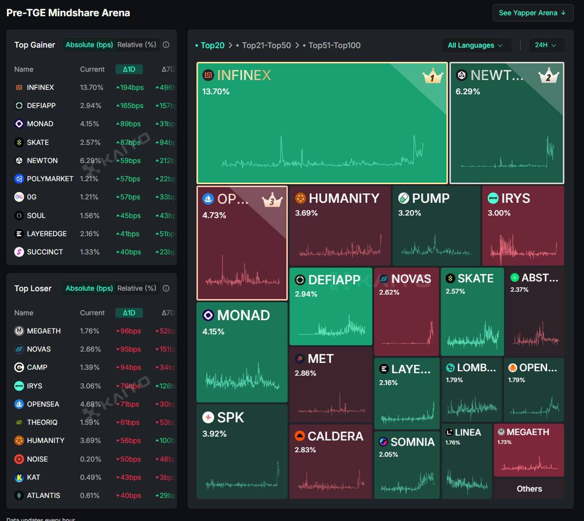
Task: Sort Top Gainer by Δ1D column
Action: 129,69
